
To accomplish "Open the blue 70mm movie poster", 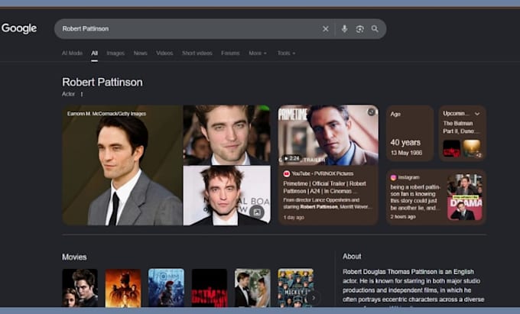I will [166, 288].
